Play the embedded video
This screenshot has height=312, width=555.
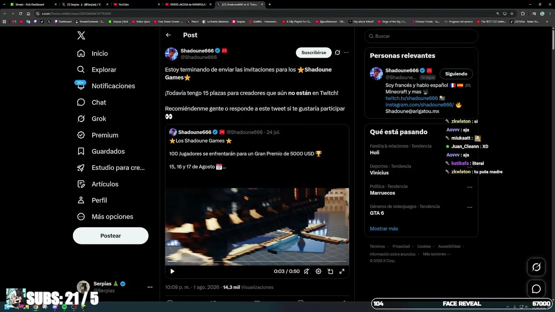tap(172, 271)
